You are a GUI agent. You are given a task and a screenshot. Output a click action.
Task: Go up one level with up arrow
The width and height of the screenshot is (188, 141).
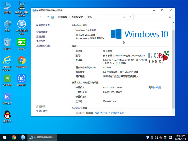click(48, 17)
